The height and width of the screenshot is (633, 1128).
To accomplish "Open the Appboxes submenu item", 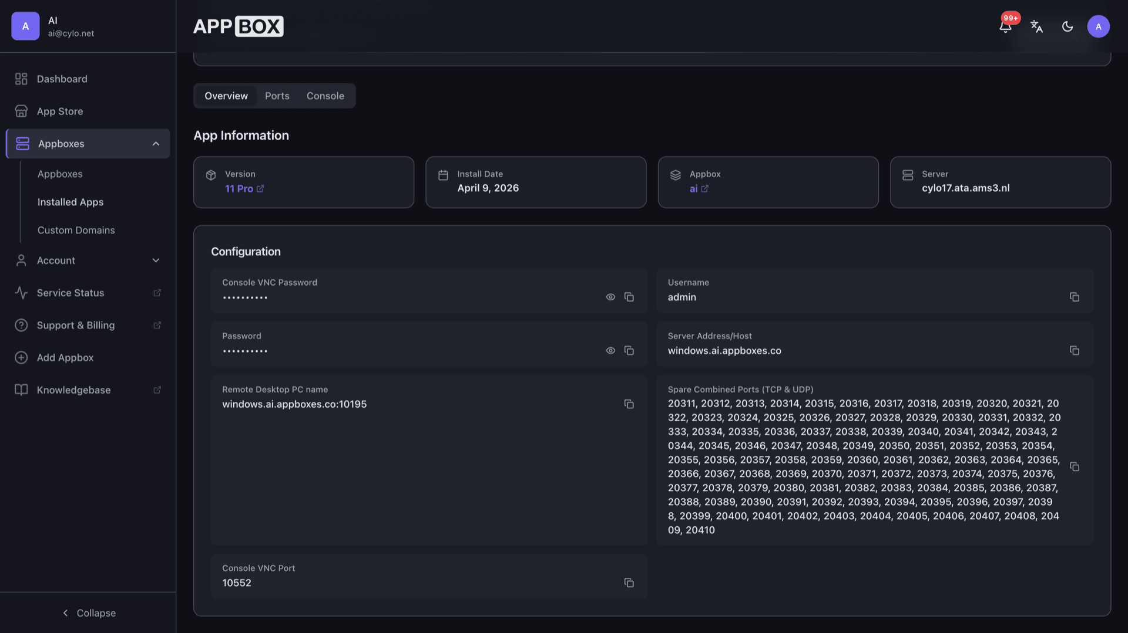I will tap(60, 174).
